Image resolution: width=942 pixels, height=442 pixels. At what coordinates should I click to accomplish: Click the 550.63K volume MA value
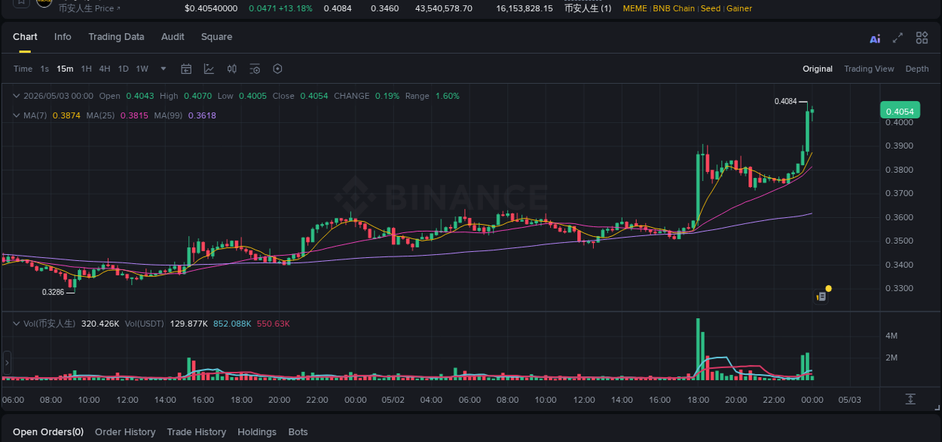pyautogui.click(x=273, y=324)
